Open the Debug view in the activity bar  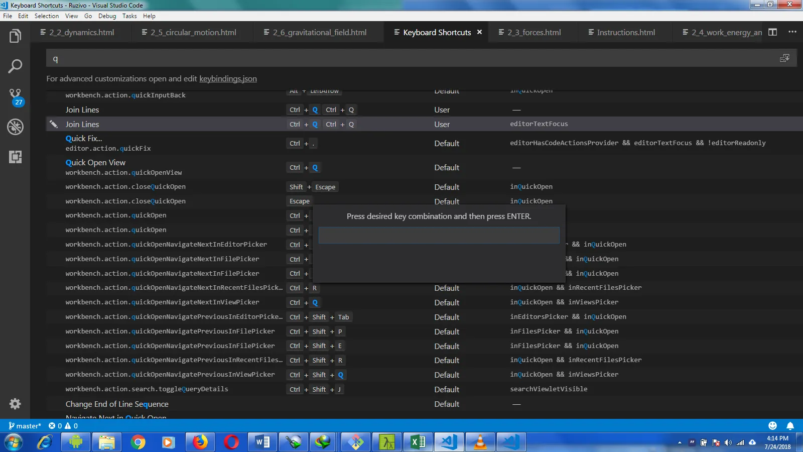(15, 127)
